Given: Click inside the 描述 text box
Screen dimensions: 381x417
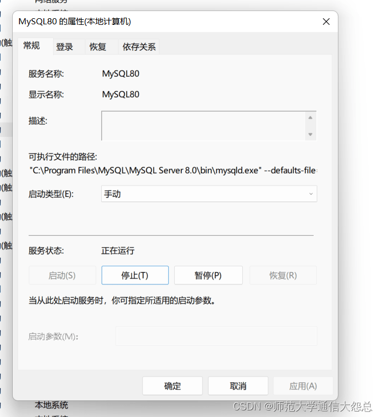Looking at the screenshot, I should tap(203, 126).
